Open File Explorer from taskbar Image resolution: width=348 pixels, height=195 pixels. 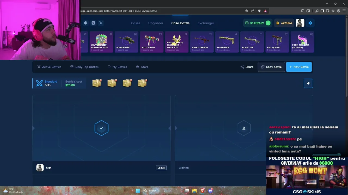coord(194,191)
